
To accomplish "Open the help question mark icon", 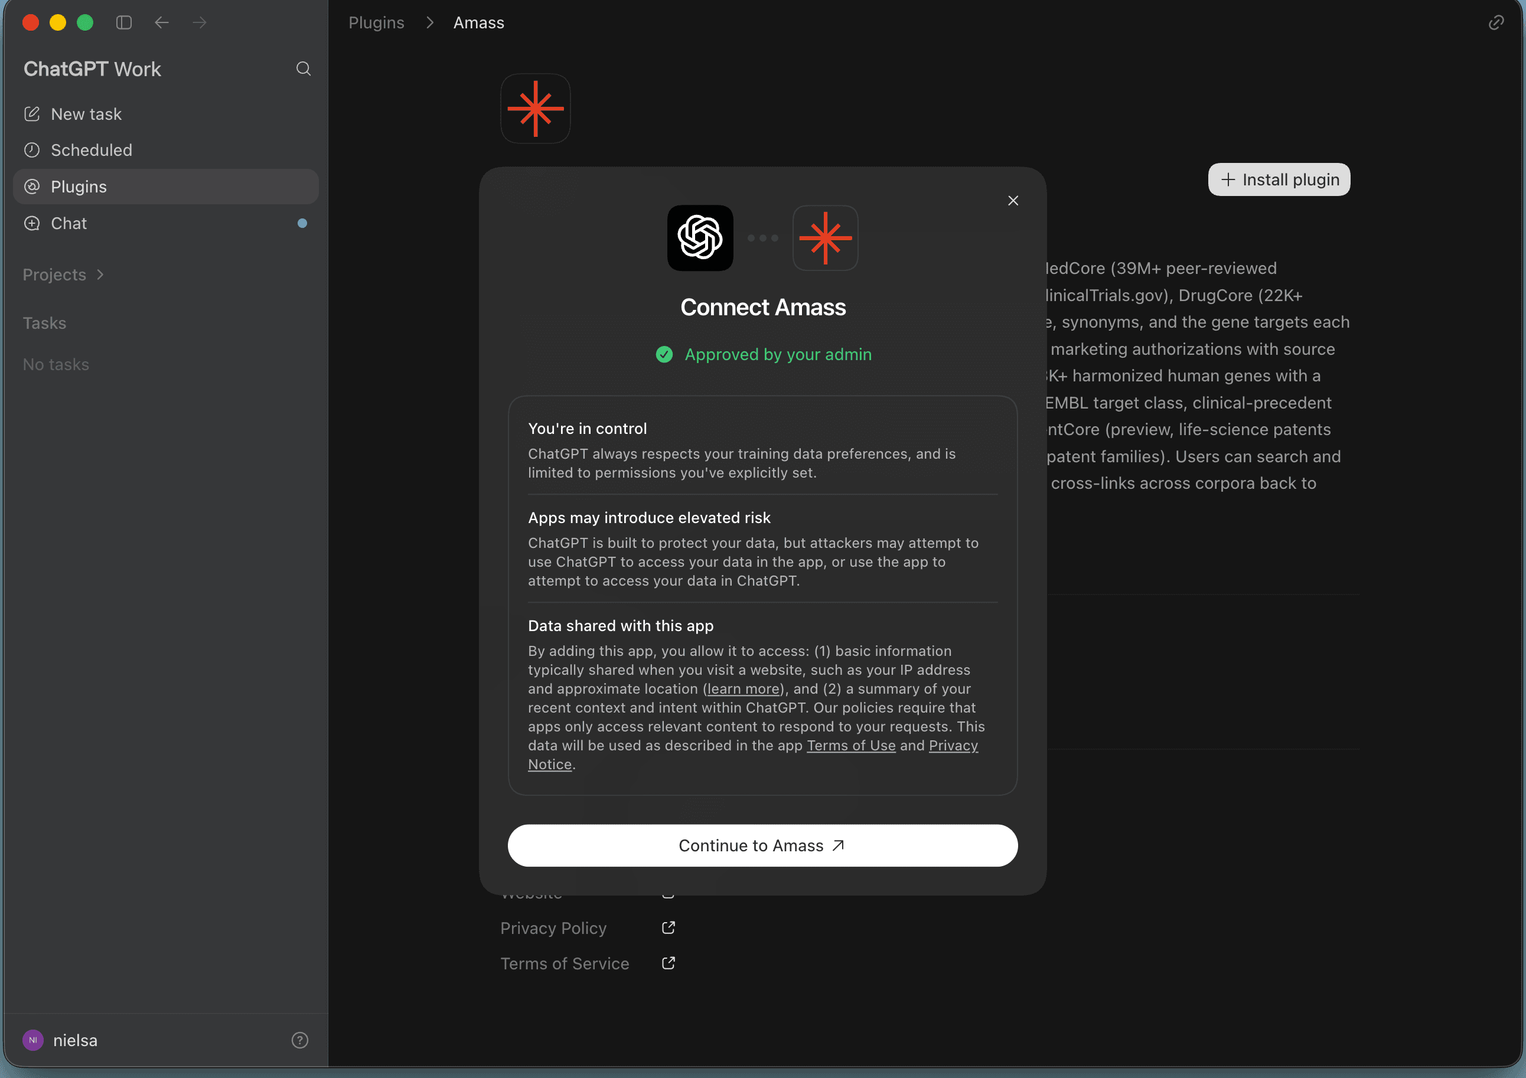I will coord(300,1040).
